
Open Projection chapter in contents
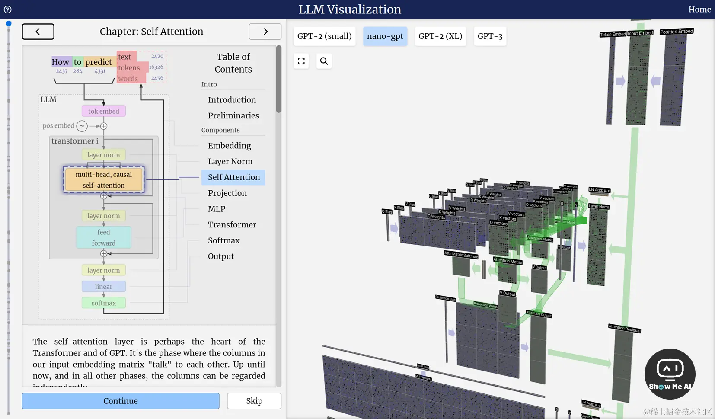click(227, 193)
